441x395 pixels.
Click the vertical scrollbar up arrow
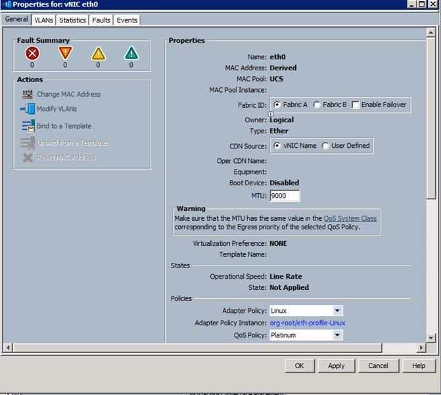[430, 33]
